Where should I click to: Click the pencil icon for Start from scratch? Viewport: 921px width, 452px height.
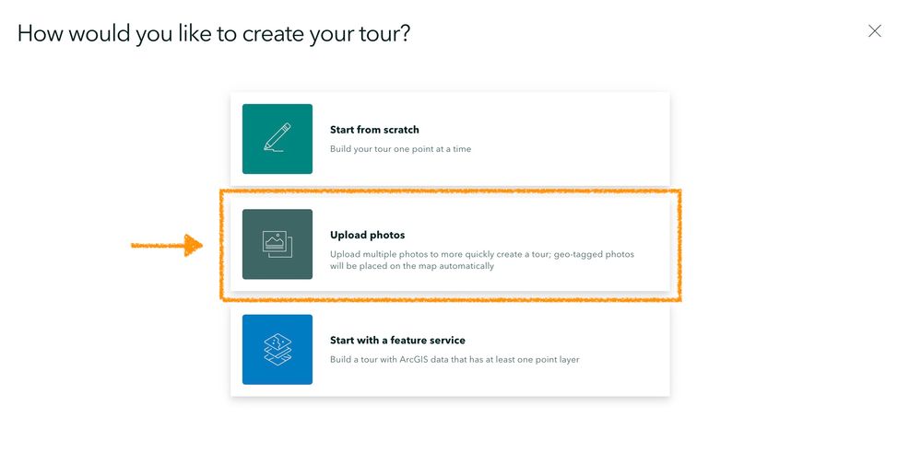pos(277,138)
